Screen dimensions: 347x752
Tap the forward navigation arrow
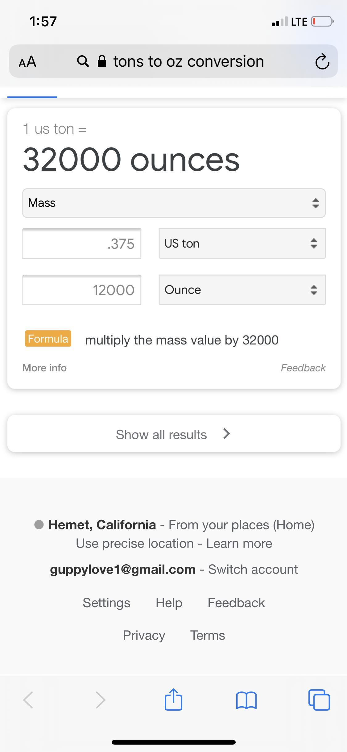[101, 700]
